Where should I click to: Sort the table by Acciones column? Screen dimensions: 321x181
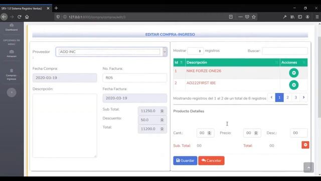pos(293,62)
